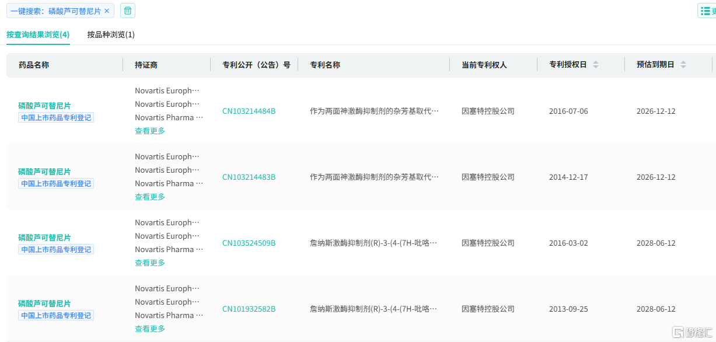This screenshot has width=716, height=342.
Task: Expand 查看更多 in CN103524509B row
Action: (150, 263)
